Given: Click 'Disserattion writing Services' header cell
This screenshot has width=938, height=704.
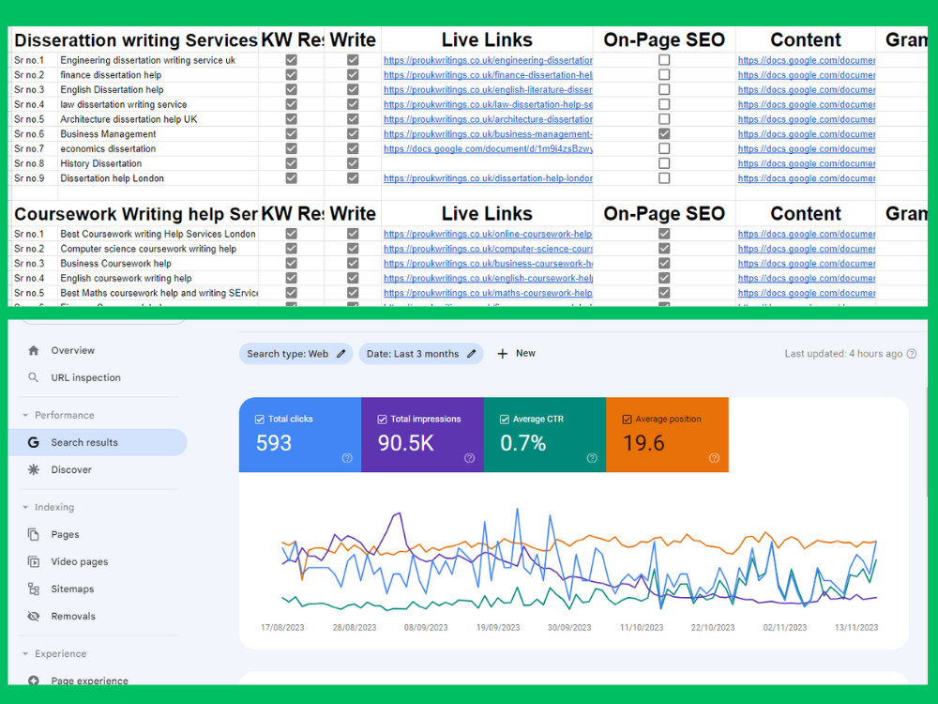Looking at the screenshot, I should pyautogui.click(x=135, y=39).
